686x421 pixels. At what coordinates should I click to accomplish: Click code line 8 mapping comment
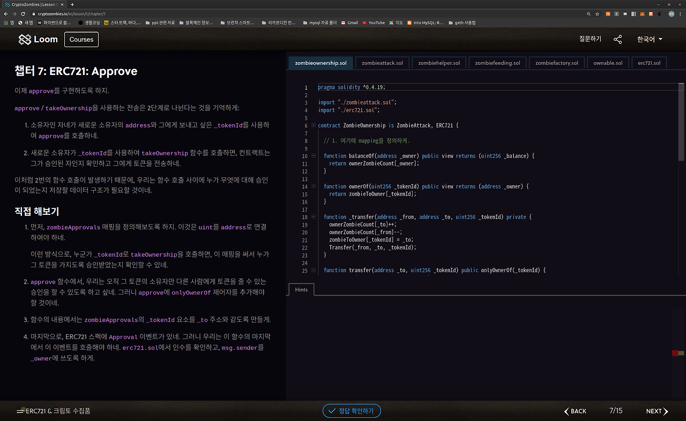click(x=367, y=141)
